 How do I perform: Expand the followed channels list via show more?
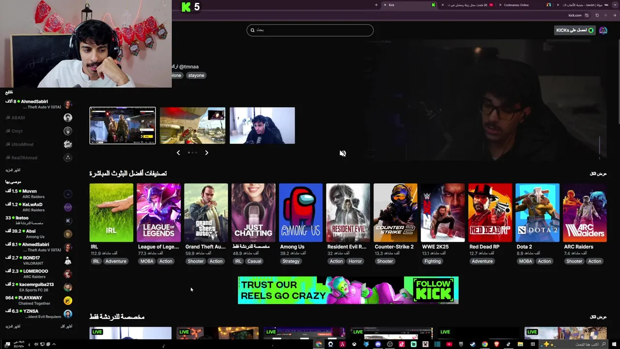(13, 170)
